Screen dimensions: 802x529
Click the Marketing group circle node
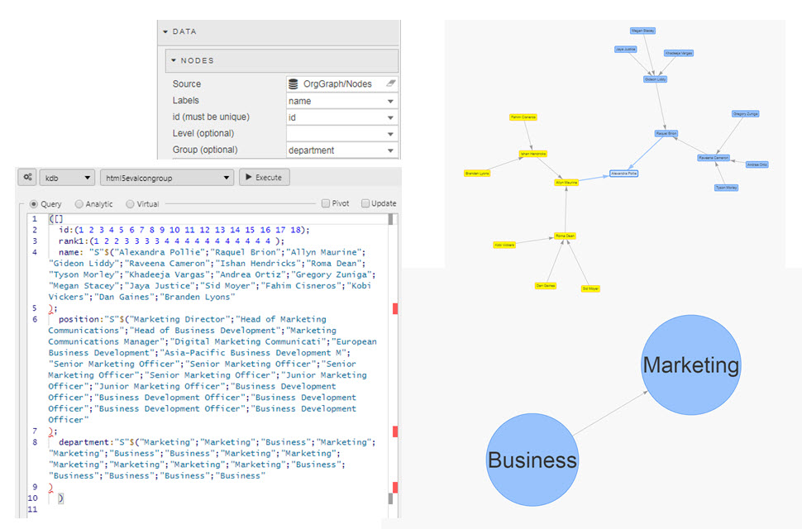691,365
